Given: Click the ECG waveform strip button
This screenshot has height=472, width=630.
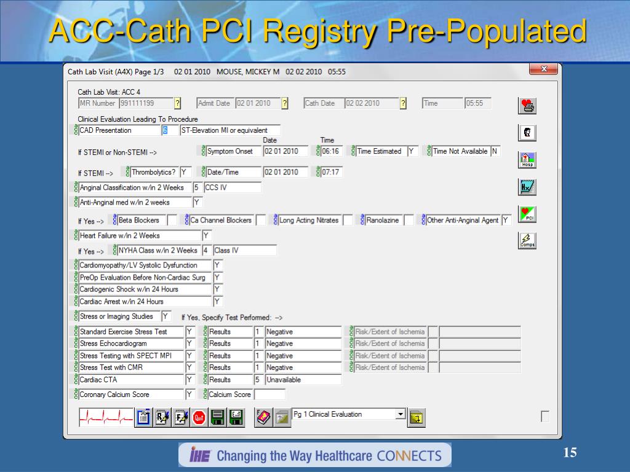Looking at the screenshot, I should [x=106, y=417].
